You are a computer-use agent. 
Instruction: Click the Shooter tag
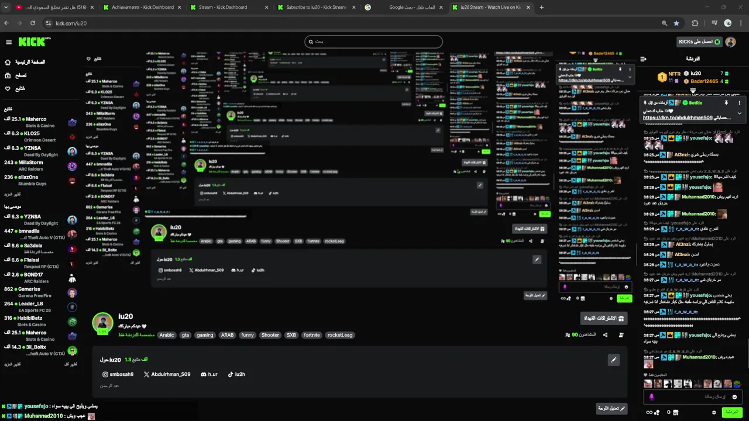point(270,335)
